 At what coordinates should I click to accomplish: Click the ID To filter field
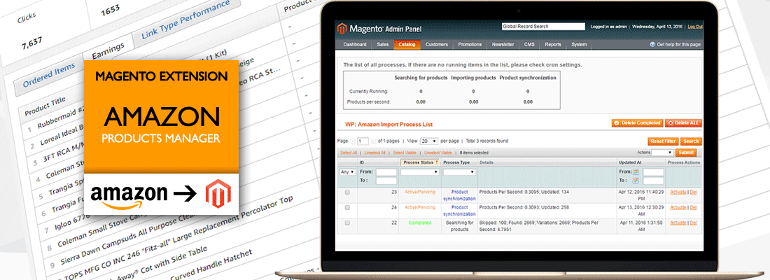pos(386,181)
